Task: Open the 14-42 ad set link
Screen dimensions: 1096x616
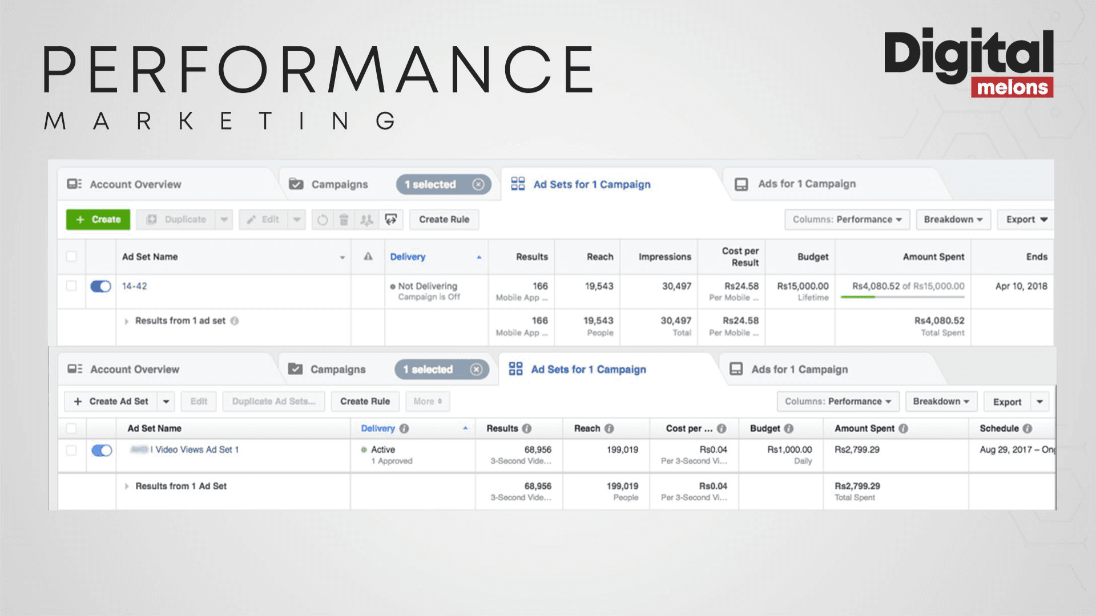Action: [134, 286]
